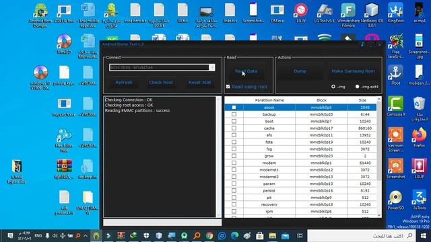This screenshot has height=242, width=431.
Task: Check the cache partition checkbox
Action: (x=234, y=128)
